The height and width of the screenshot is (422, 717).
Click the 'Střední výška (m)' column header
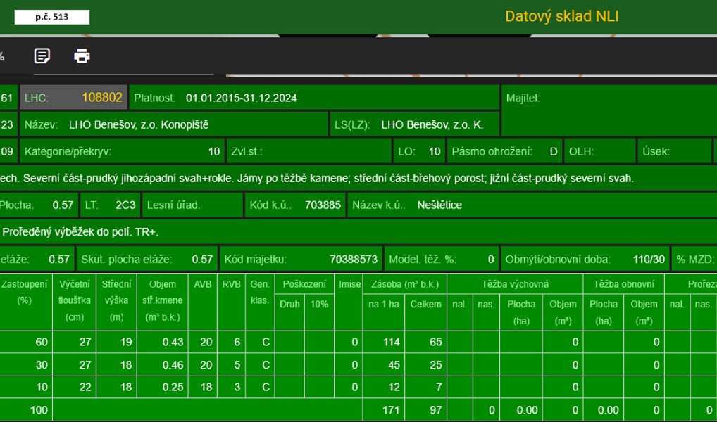pyautogui.click(x=117, y=302)
